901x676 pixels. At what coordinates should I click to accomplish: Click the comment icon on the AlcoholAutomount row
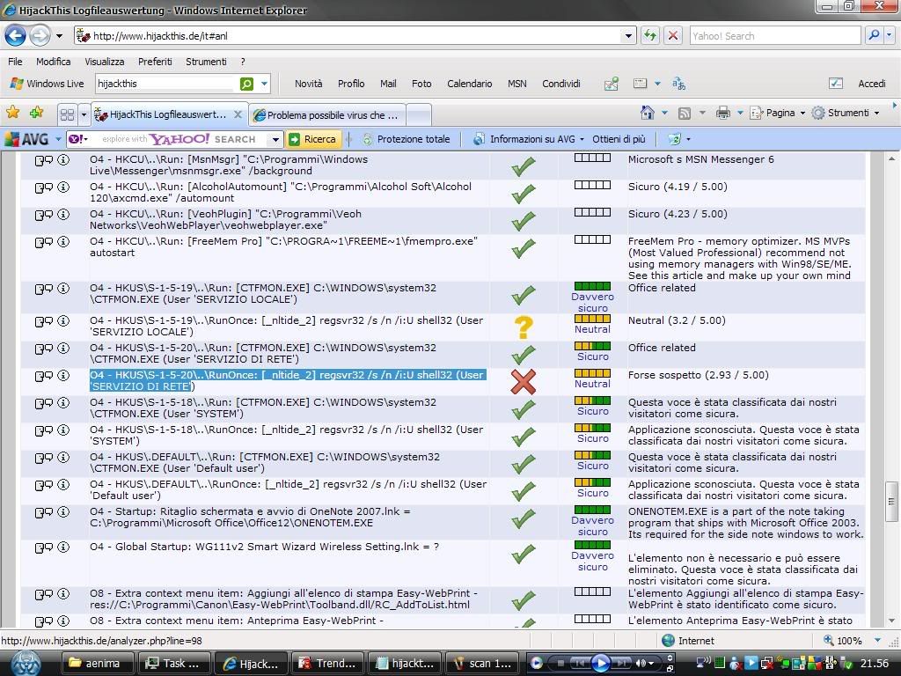(x=44, y=187)
